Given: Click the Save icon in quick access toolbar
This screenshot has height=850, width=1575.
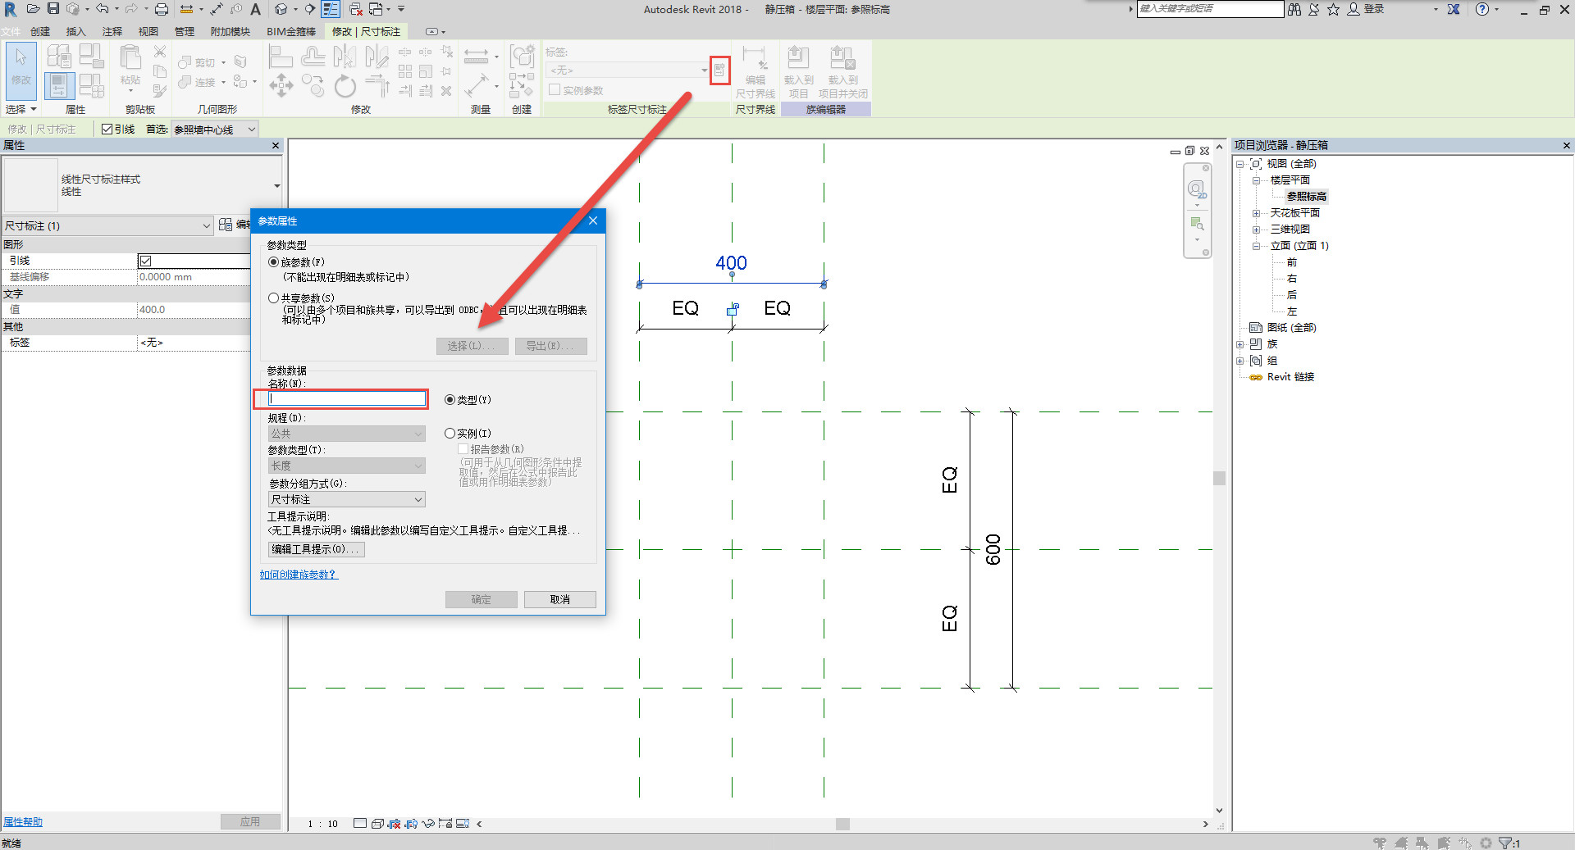Looking at the screenshot, I should click(52, 9).
